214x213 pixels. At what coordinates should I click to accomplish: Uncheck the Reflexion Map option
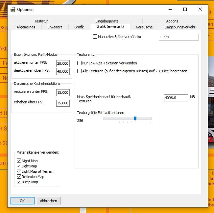[19, 177]
